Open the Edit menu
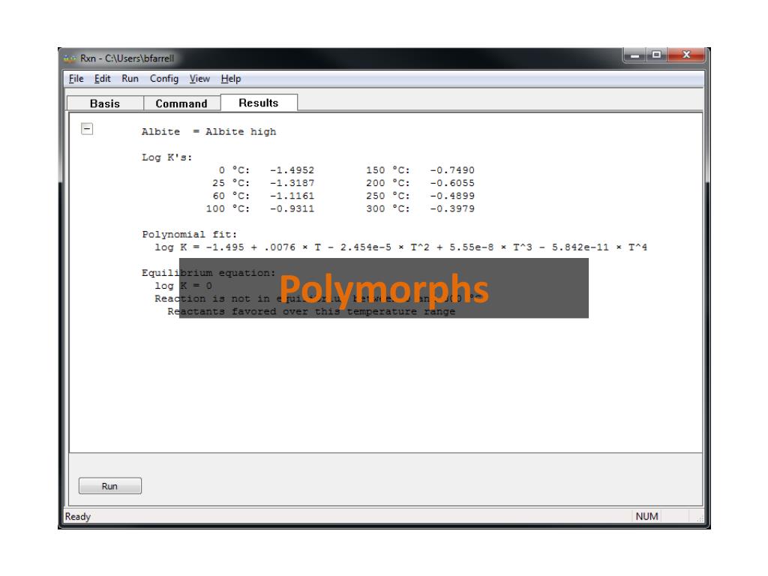768x576 pixels. 102,79
